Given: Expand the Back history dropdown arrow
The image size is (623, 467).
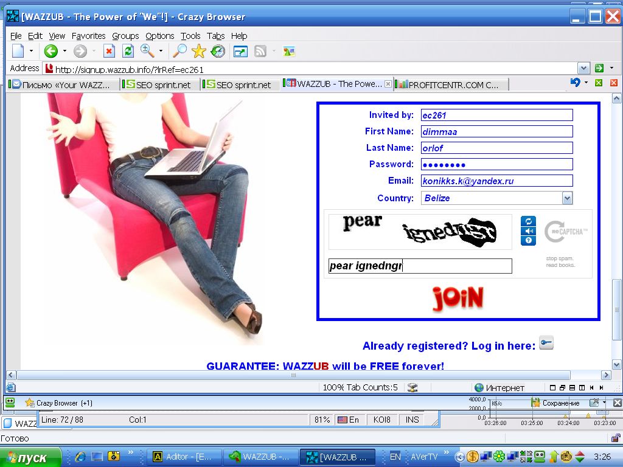Looking at the screenshot, I should pyautogui.click(x=64, y=51).
